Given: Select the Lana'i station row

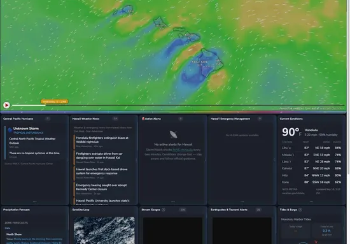Looking at the screenshot, I should (x=311, y=162).
